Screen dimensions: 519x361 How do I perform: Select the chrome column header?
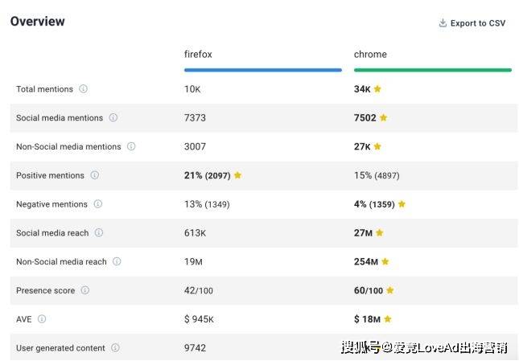(370, 54)
